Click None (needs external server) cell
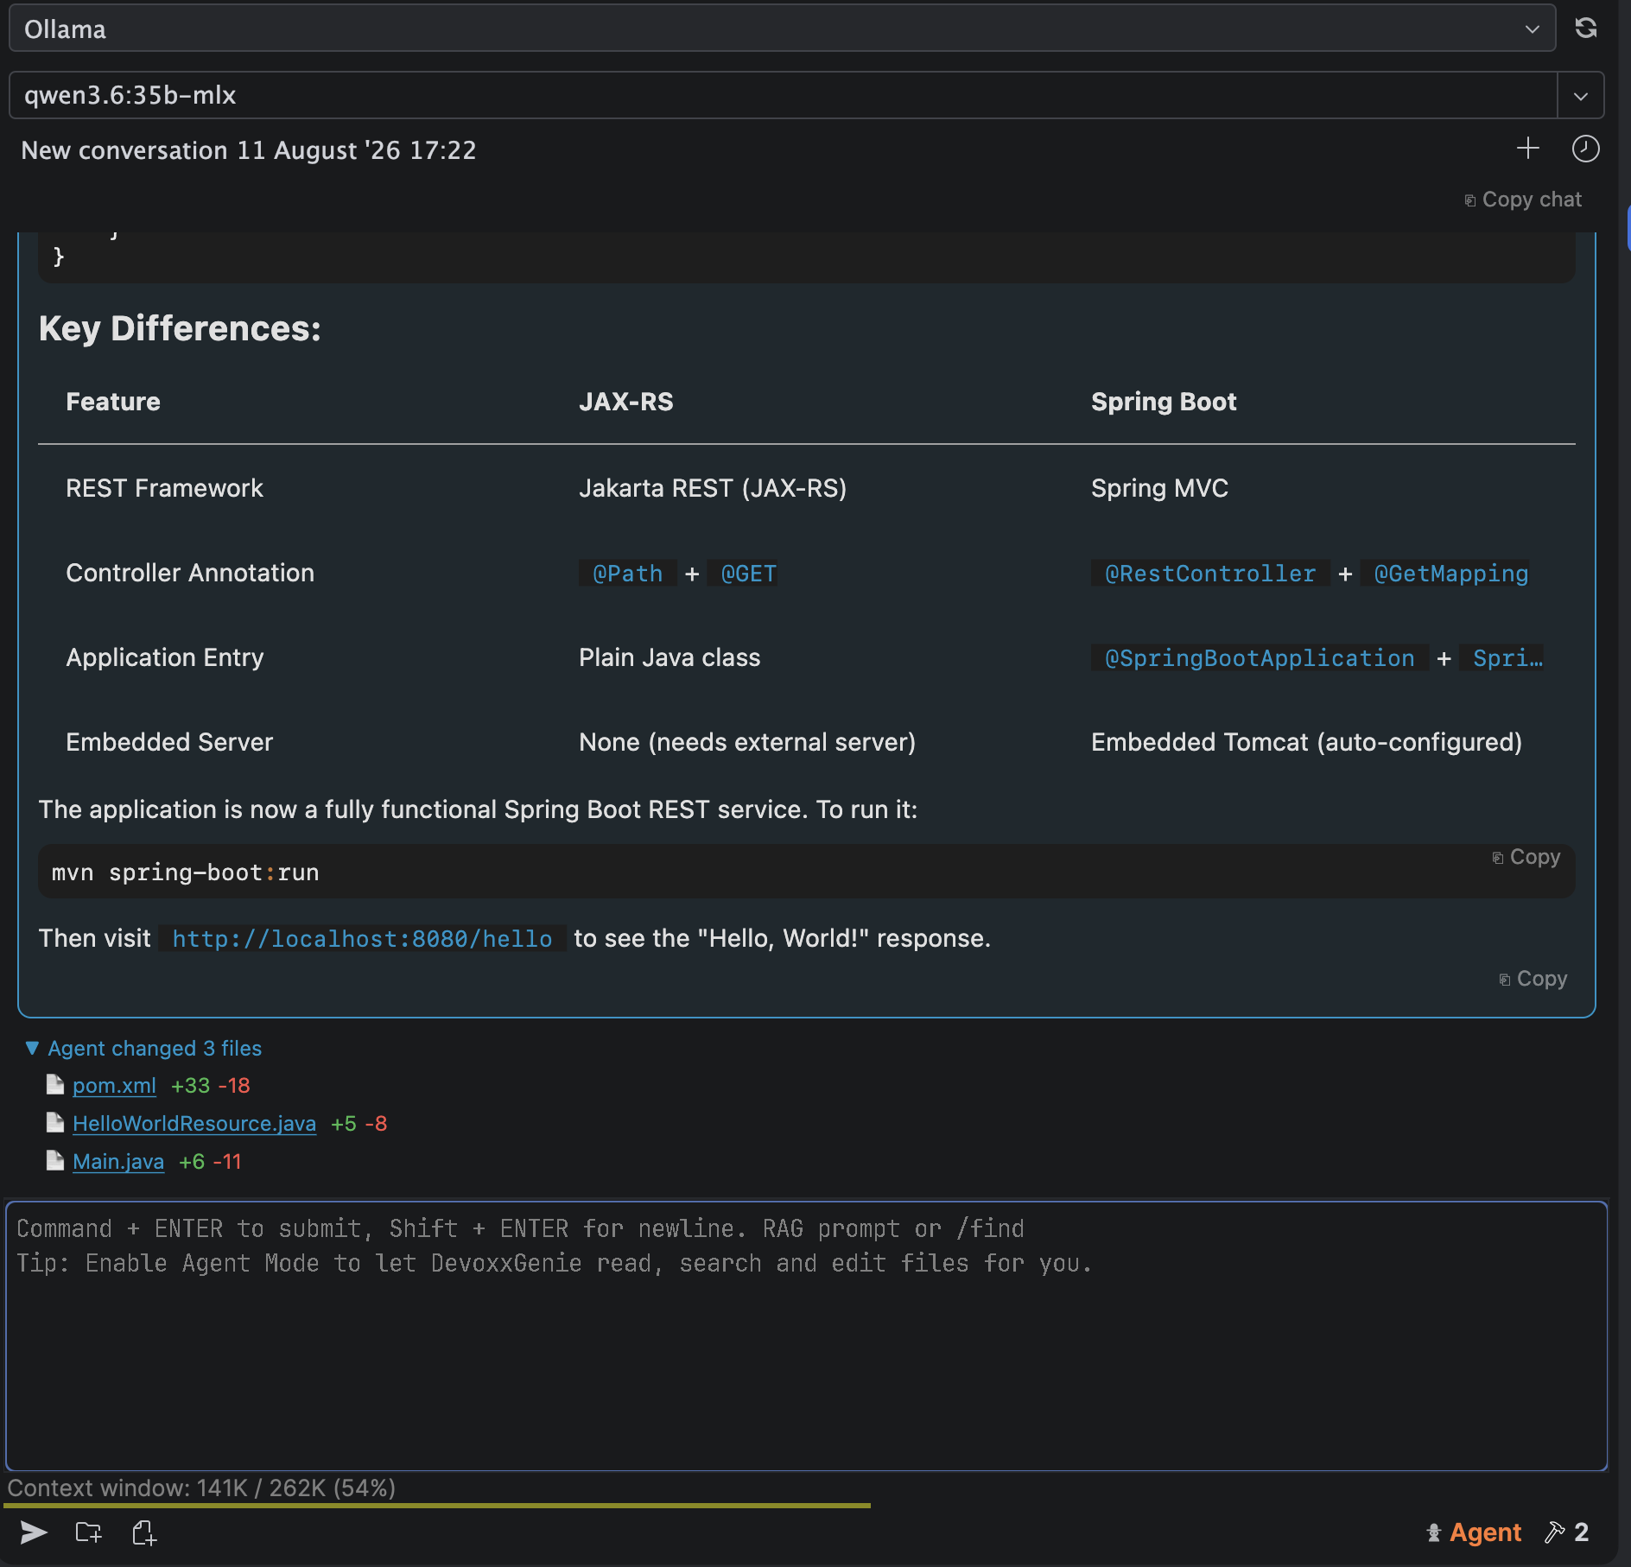 pos(747,742)
